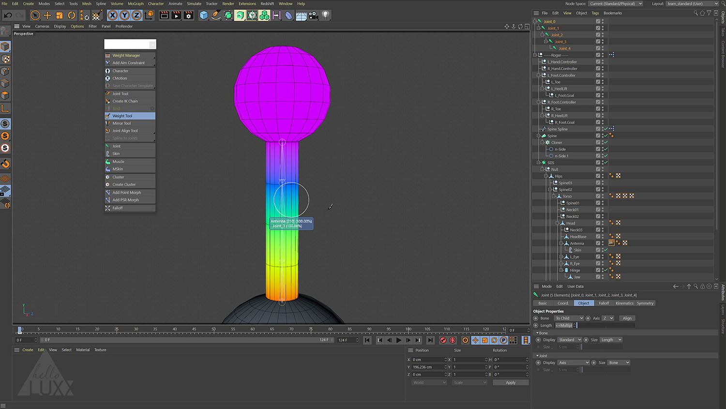Viewport: 726px width, 409px height.
Task: Select the Rotate tool in the toolbar
Action: pyautogui.click(x=72, y=15)
